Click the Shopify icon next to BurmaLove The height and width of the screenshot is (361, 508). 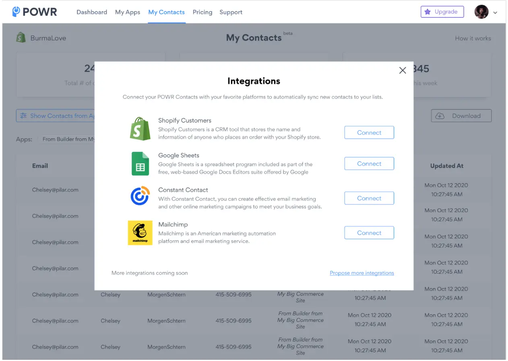(x=21, y=37)
